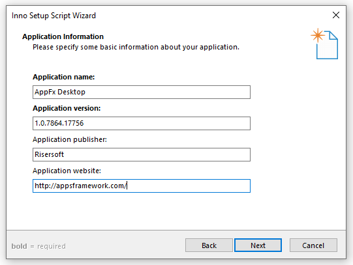
Task: Focus the Application version field
Action: point(142,123)
